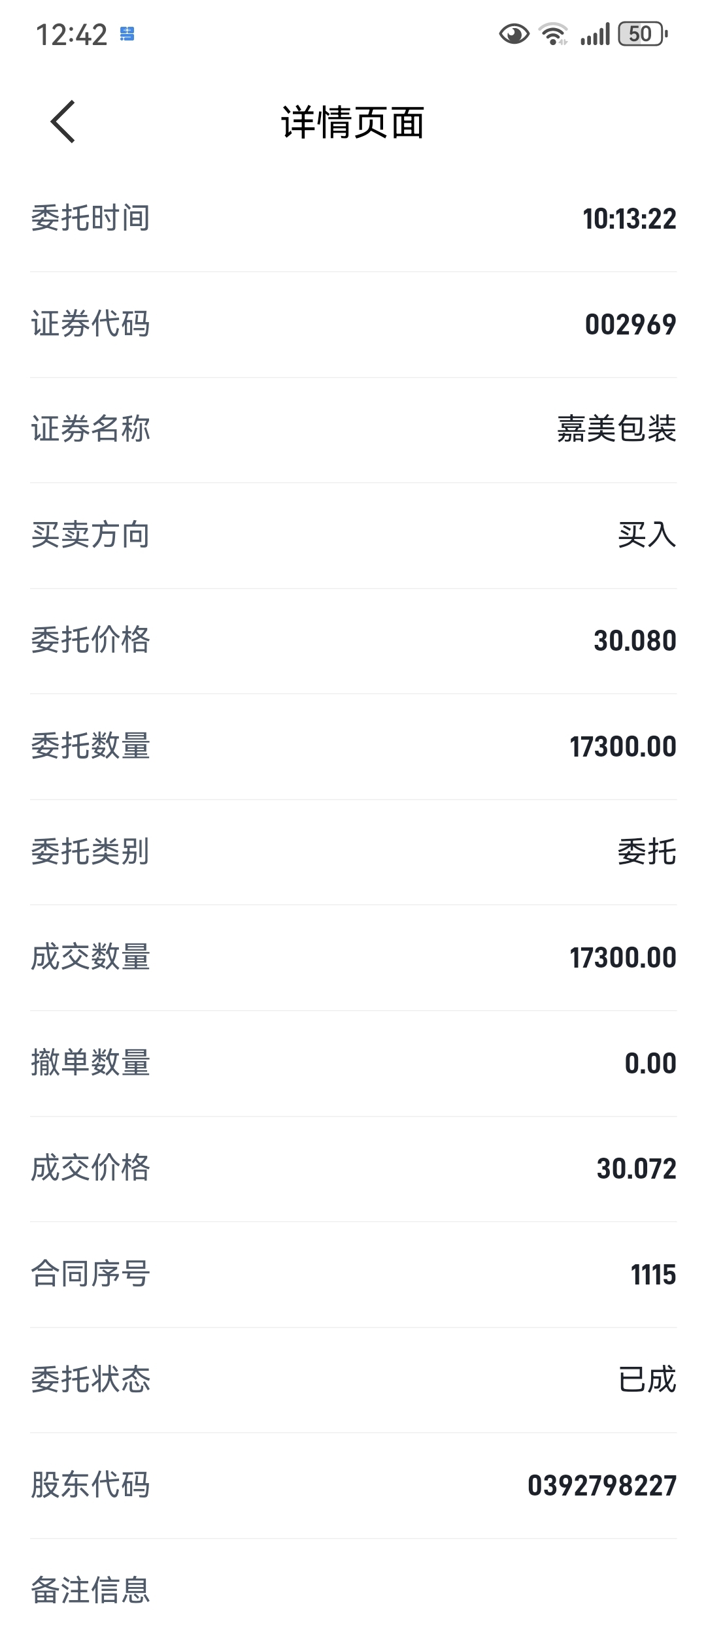Tap the filled price 30.072
This screenshot has height=1636, width=706.
(x=636, y=1169)
